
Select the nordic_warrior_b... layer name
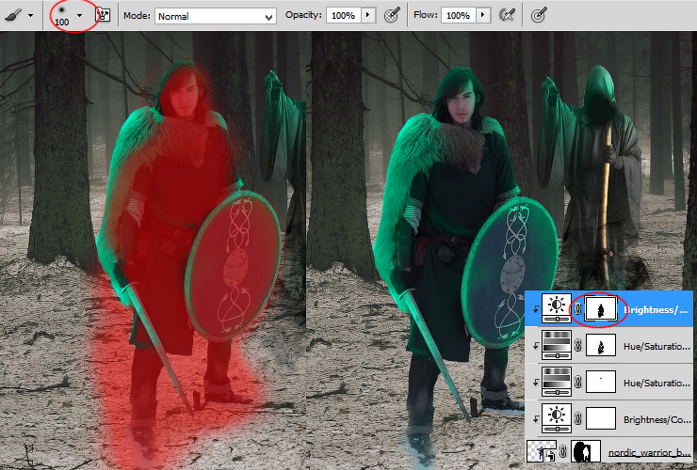pyautogui.click(x=649, y=453)
